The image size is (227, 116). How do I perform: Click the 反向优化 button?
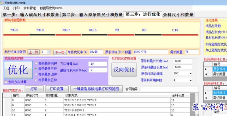click(124, 69)
